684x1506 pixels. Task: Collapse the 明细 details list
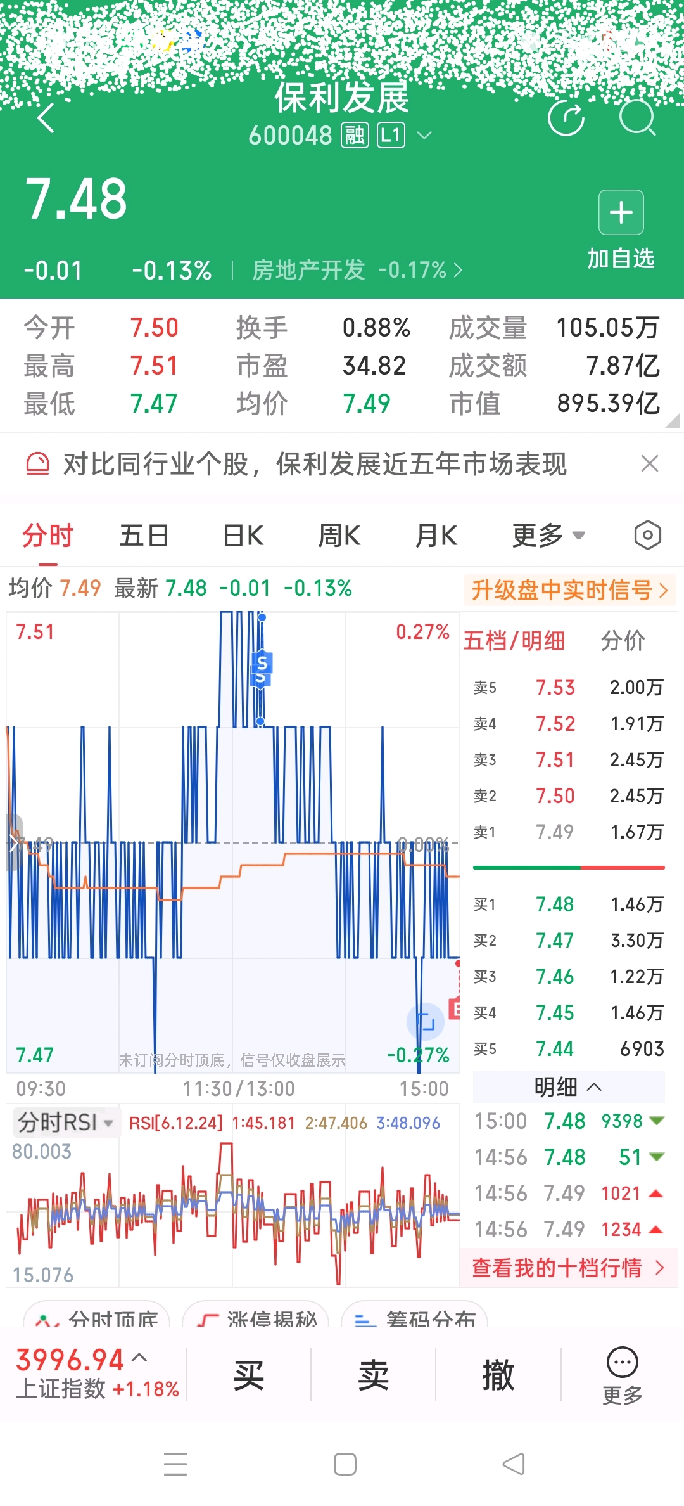568,1087
